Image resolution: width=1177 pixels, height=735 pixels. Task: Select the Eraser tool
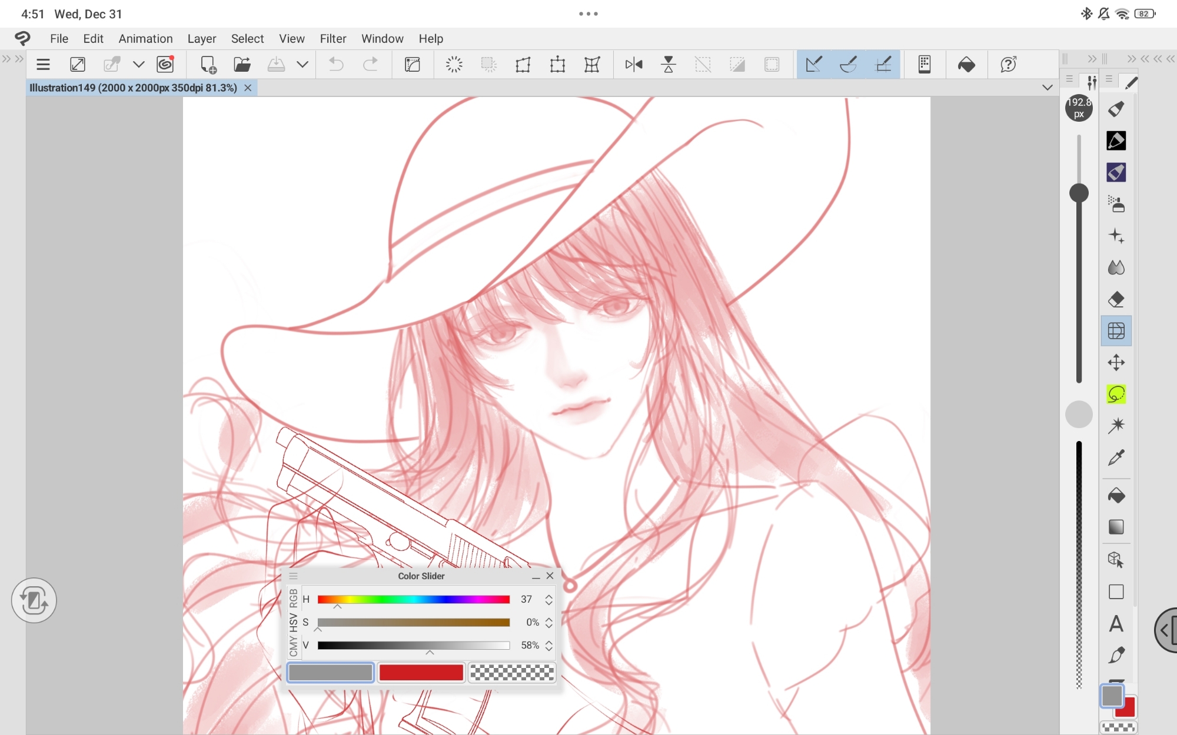(x=1116, y=299)
